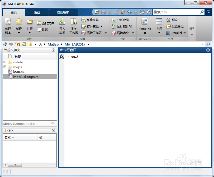The width and height of the screenshot is (214, 177).
Task: Click the shortcut icon in quick access toolbar
Action: (97, 12)
